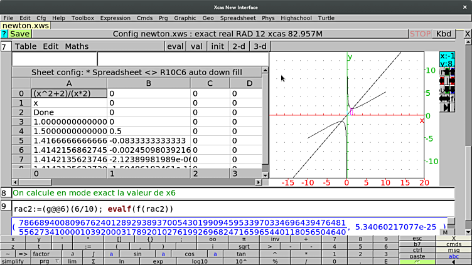Open the spreadsheet Table menu

25,46
